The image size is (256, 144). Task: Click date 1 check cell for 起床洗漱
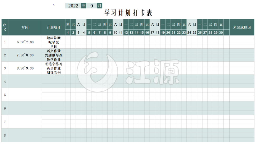[x=68, y=38]
